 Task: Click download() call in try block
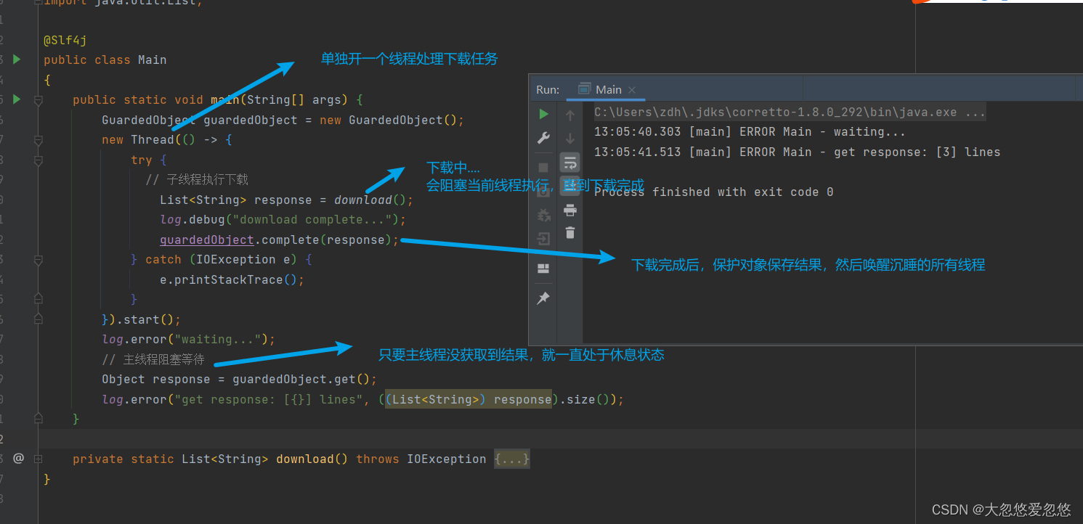click(x=373, y=200)
